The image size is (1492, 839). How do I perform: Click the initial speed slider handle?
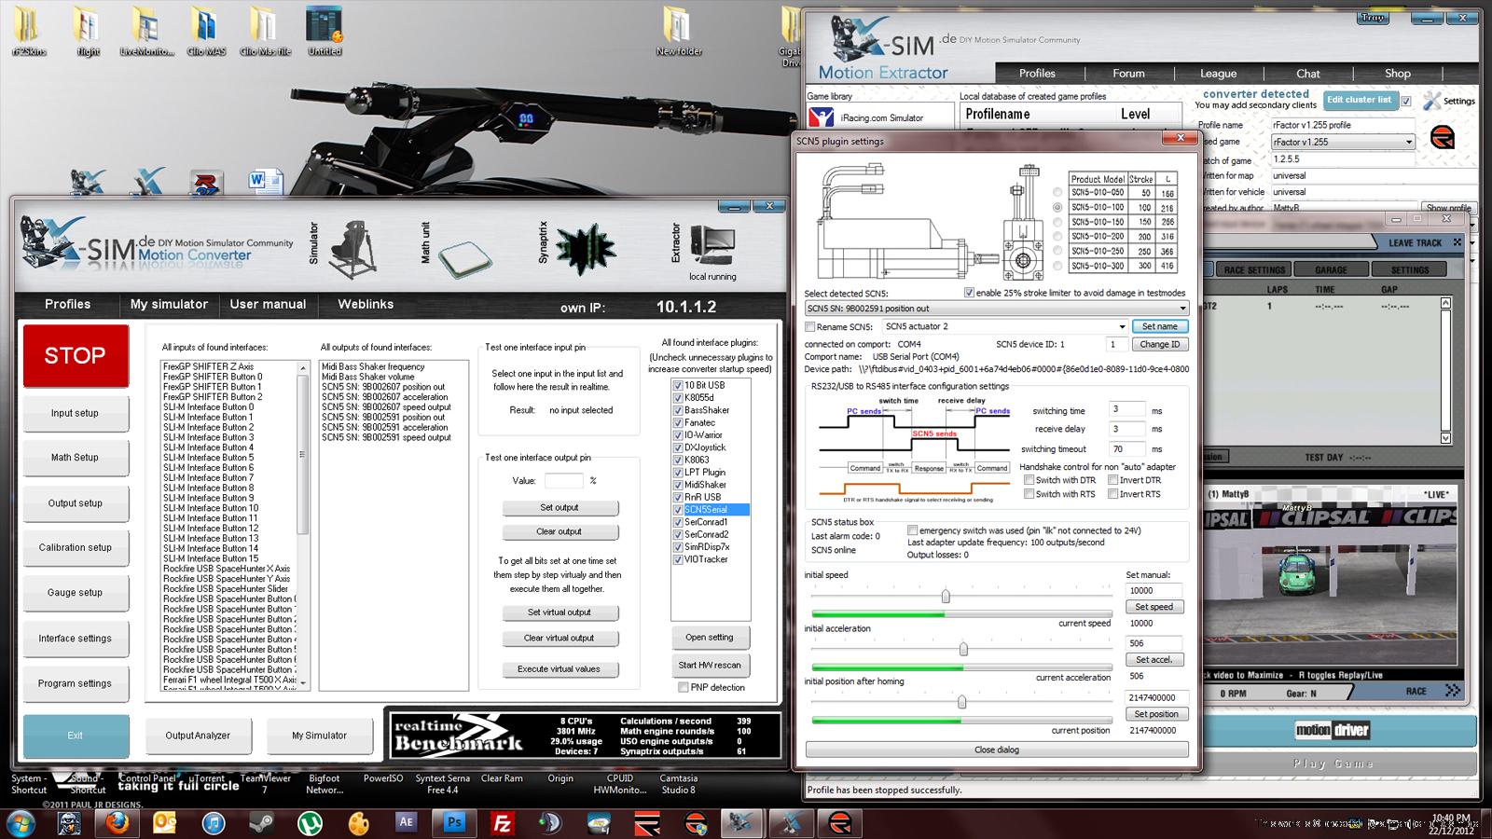coord(946,597)
